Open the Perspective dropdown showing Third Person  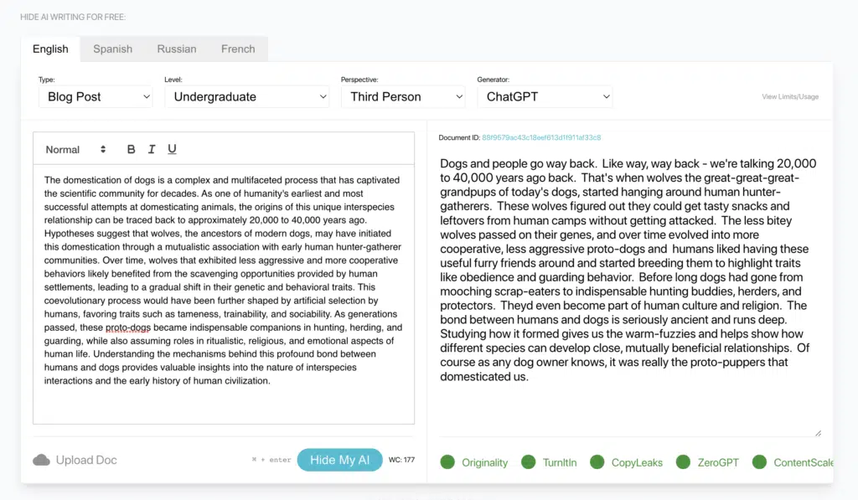click(403, 97)
